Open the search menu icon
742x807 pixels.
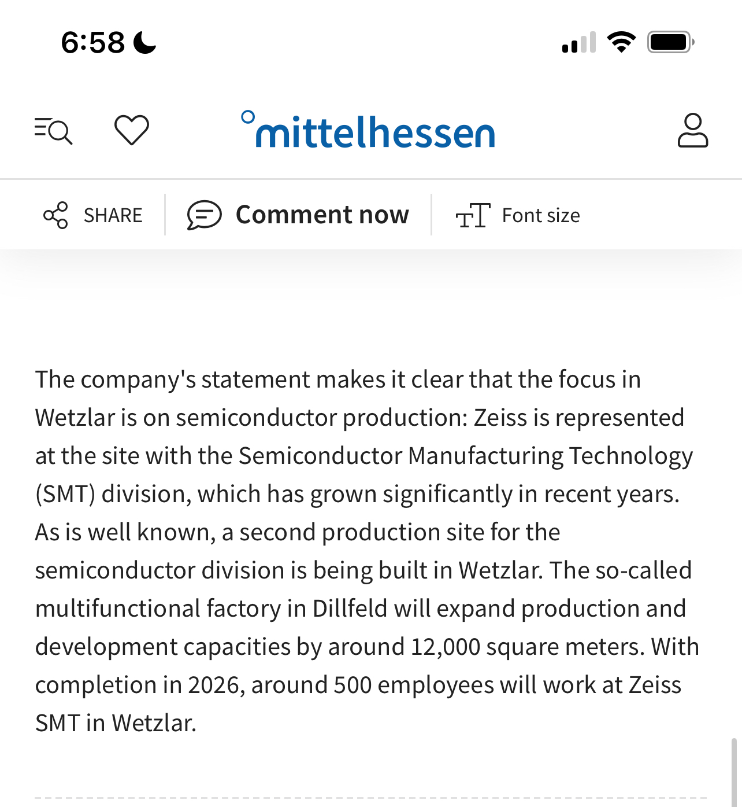pos(53,131)
